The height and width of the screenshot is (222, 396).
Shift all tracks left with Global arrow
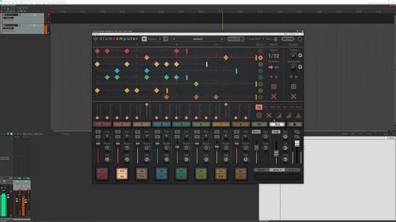tap(291, 76)
